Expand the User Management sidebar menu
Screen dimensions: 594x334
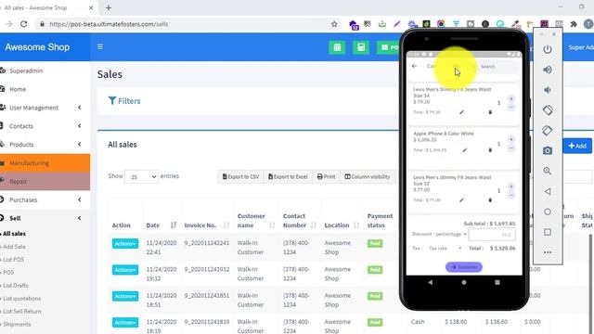[45, 108]
